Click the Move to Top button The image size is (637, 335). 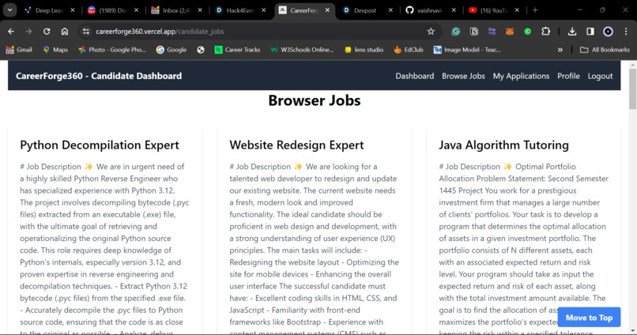pos(589,318)
